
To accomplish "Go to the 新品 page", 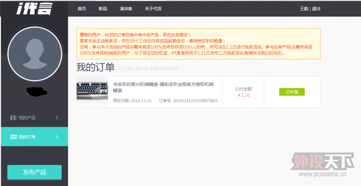I will point(103,9).
